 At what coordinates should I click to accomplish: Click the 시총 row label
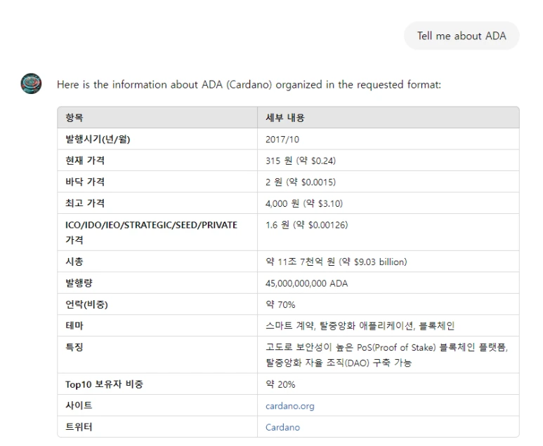coord(74,262)
